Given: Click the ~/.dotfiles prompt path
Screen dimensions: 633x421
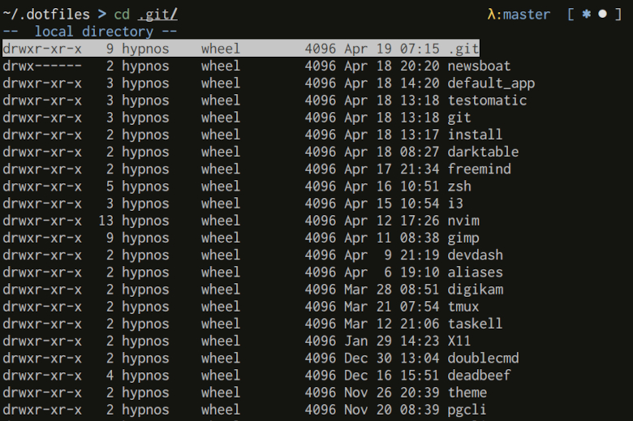Looking at the screenshot, I should pos(45,15).
